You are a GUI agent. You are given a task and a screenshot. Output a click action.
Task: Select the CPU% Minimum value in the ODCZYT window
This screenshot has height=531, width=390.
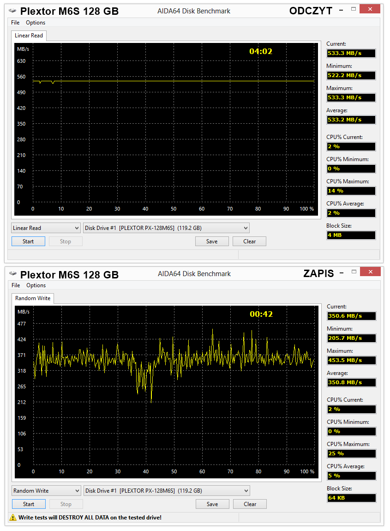click(x=351, y=169)
